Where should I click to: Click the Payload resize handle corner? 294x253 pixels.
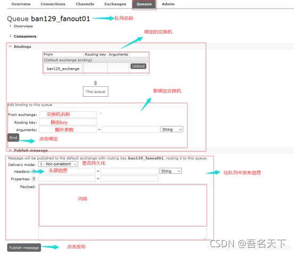[205, 238]
